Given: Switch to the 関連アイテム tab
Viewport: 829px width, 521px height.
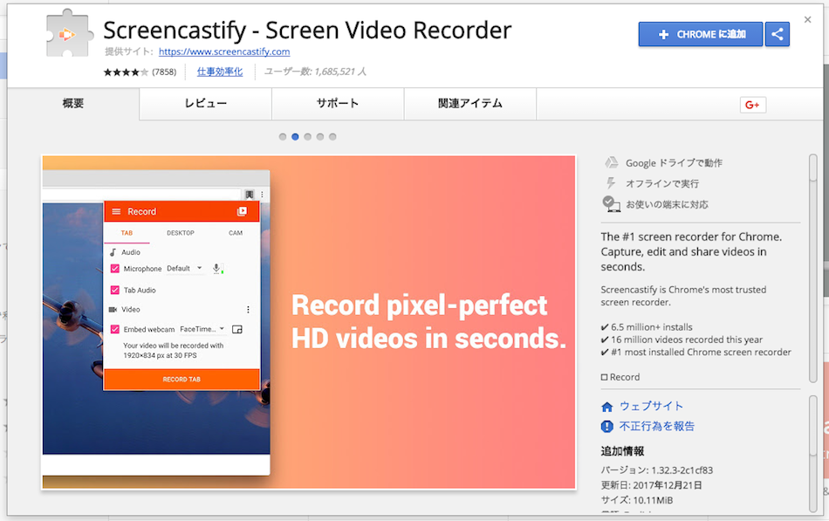Looking at the screenshot, I should (470, 104).
